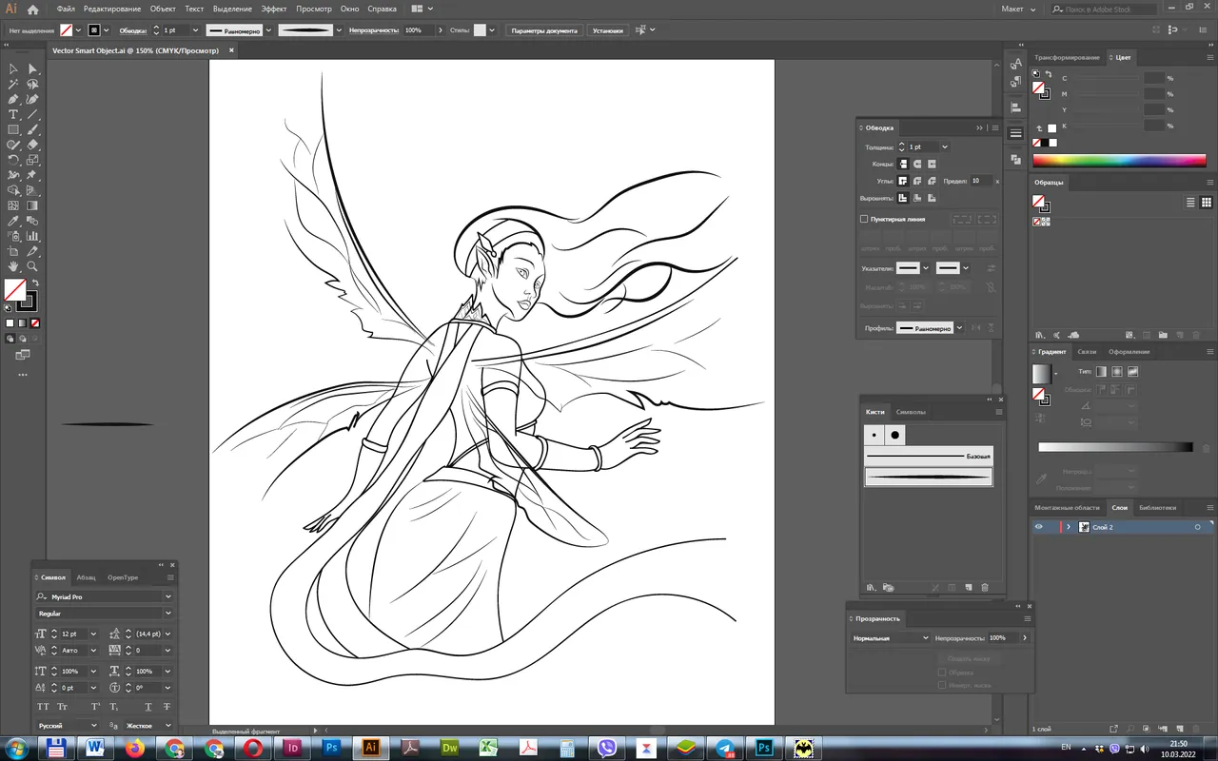Viewport: 1218px width, 761px height.
Task: Click the Параметры документа button
Action: tap(544, 30)
